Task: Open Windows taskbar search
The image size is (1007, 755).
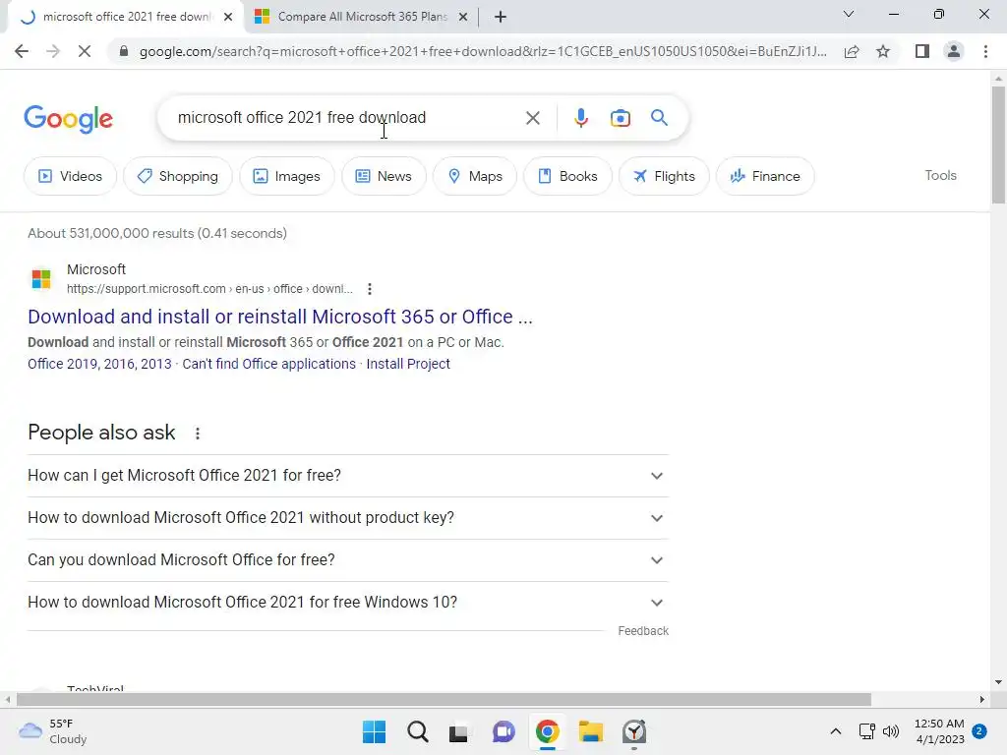Action: pos(417,731)
